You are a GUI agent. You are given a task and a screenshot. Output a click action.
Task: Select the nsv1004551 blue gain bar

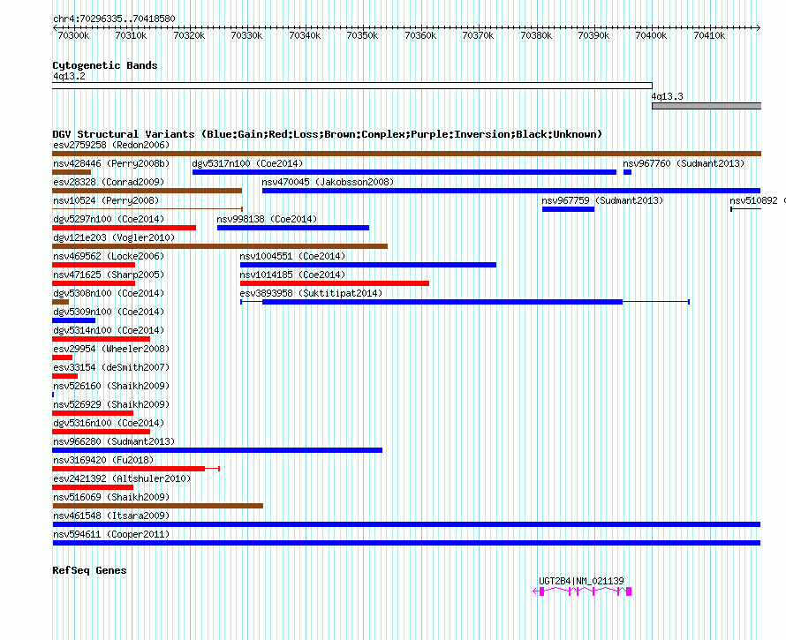[368, 265]
